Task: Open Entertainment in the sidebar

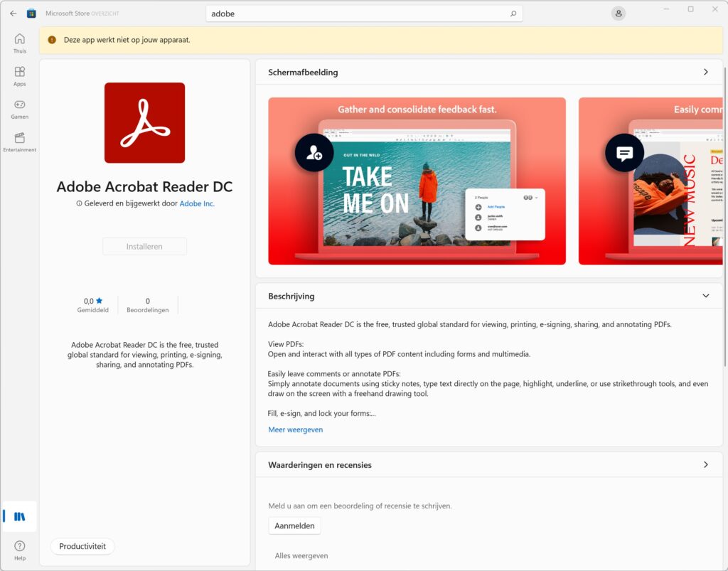Action: 19,142
